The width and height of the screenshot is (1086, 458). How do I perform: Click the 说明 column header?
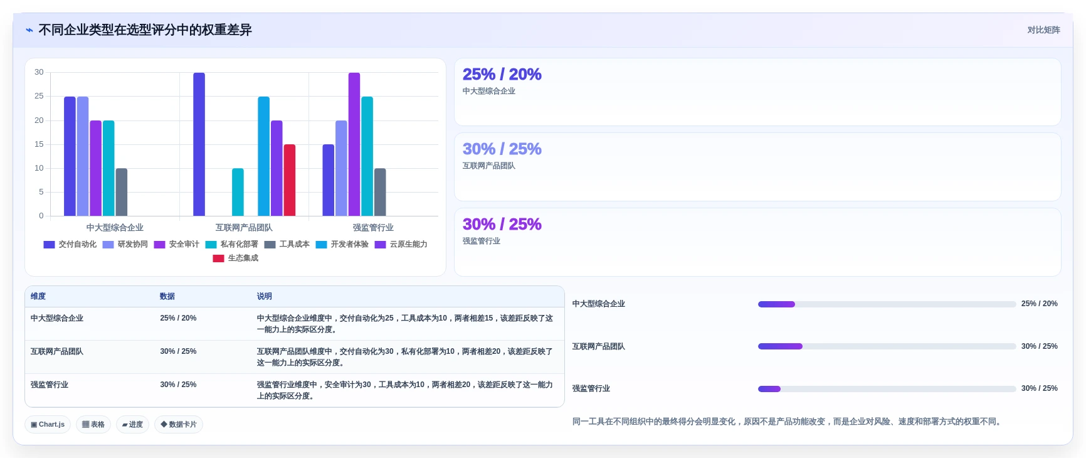coord(265,297)
